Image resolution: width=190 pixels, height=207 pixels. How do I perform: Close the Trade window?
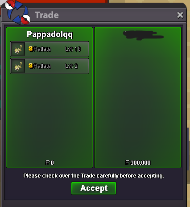click(180, 15)
